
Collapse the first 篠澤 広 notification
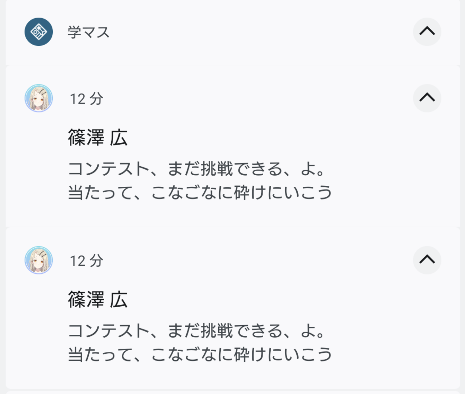tap(427, 98)
